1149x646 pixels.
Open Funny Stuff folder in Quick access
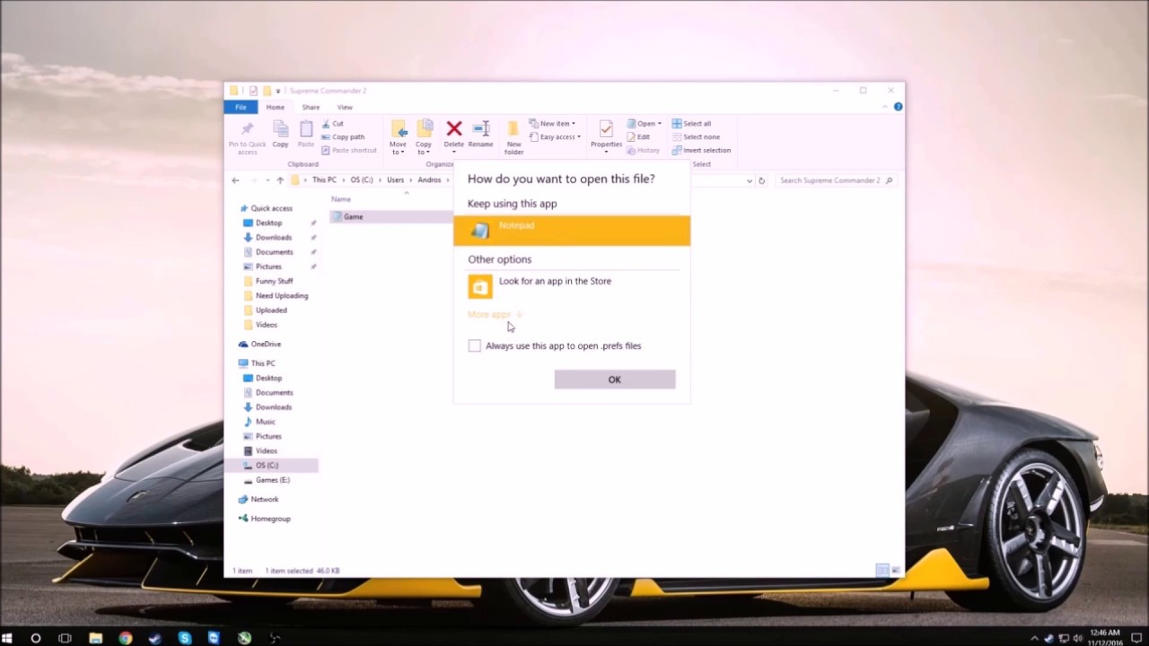[x=274, y=281]
